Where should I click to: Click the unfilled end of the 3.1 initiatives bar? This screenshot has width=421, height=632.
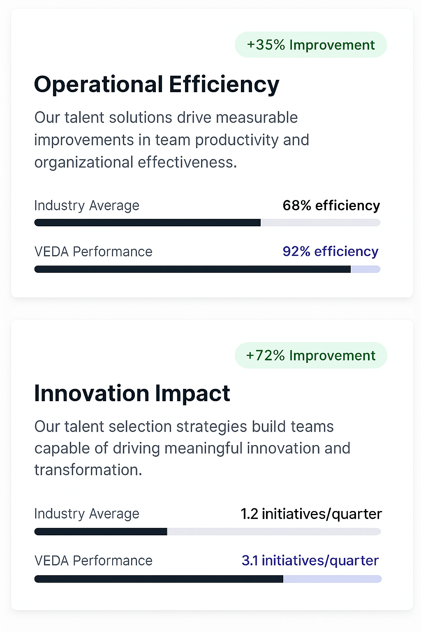[x=332, y=579]
